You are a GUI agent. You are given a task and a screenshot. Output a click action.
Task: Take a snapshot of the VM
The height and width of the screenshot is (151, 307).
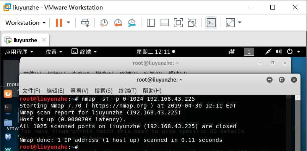pos(104,22)
